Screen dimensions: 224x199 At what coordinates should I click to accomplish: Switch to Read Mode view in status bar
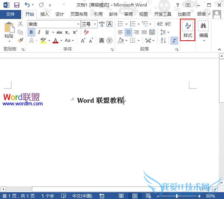coord(121,196)
